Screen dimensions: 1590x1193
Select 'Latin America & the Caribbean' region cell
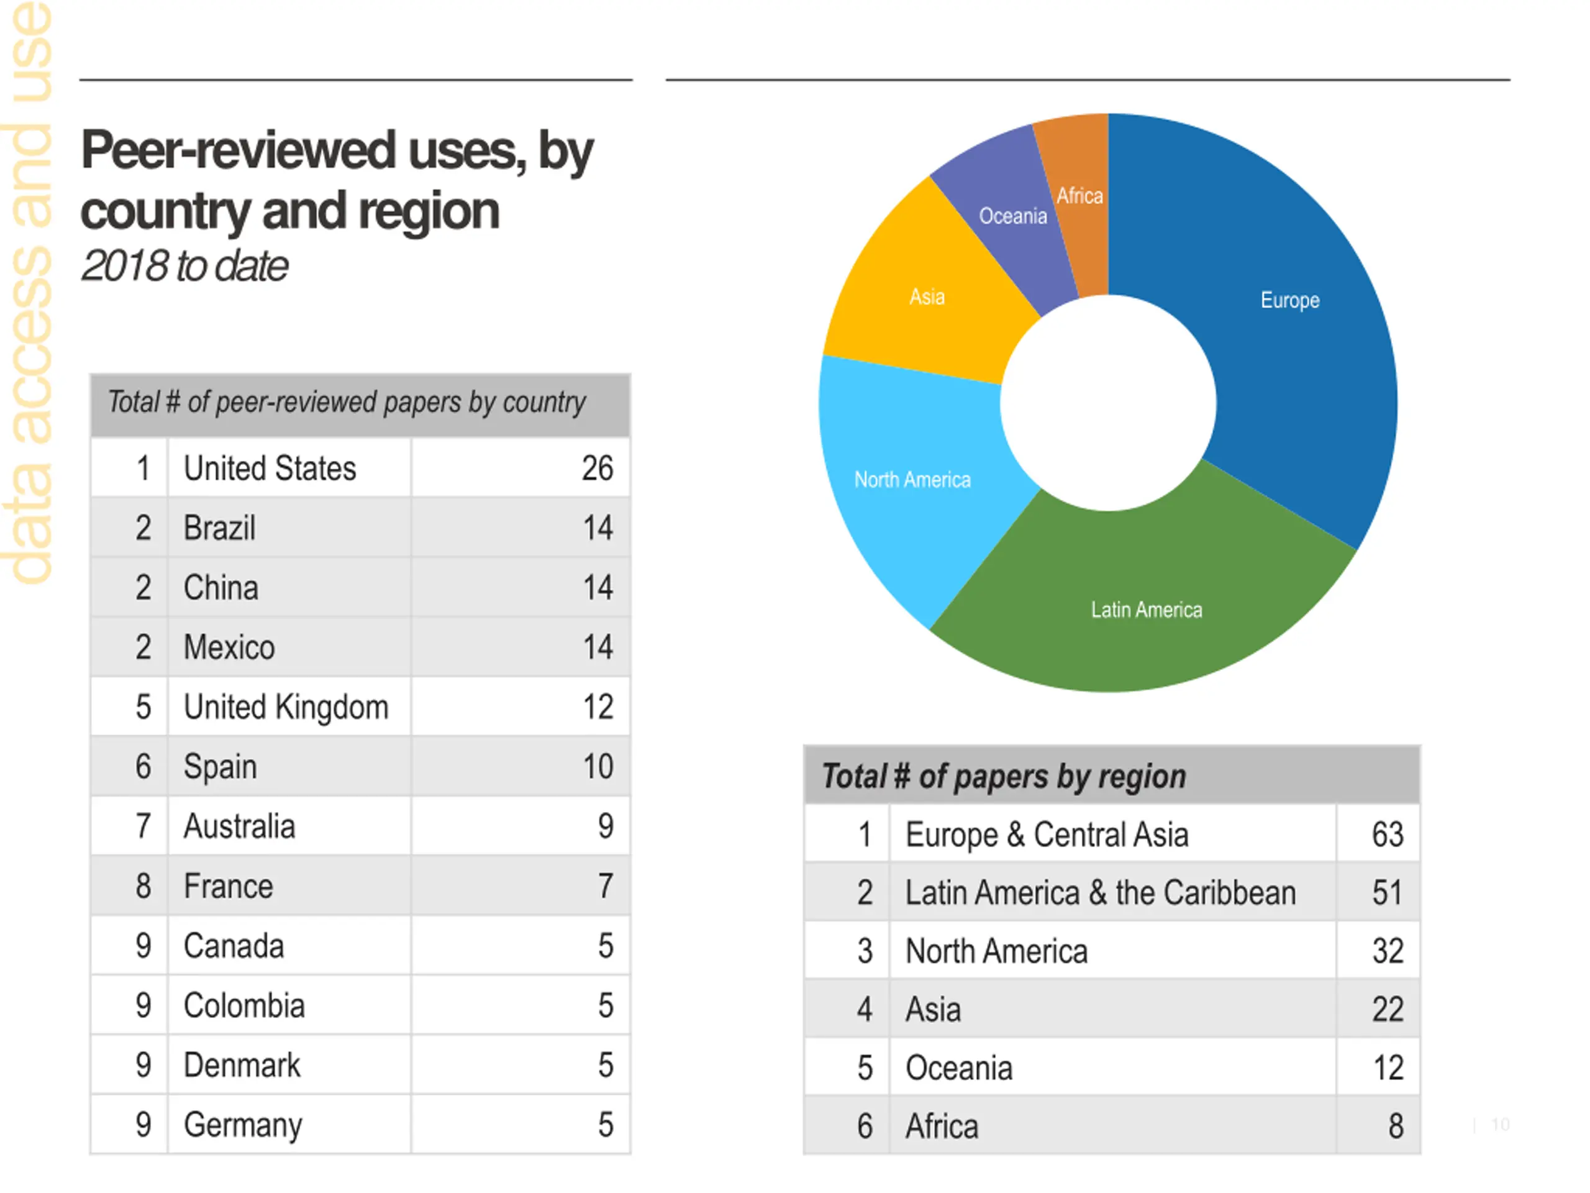(1113, 892)
